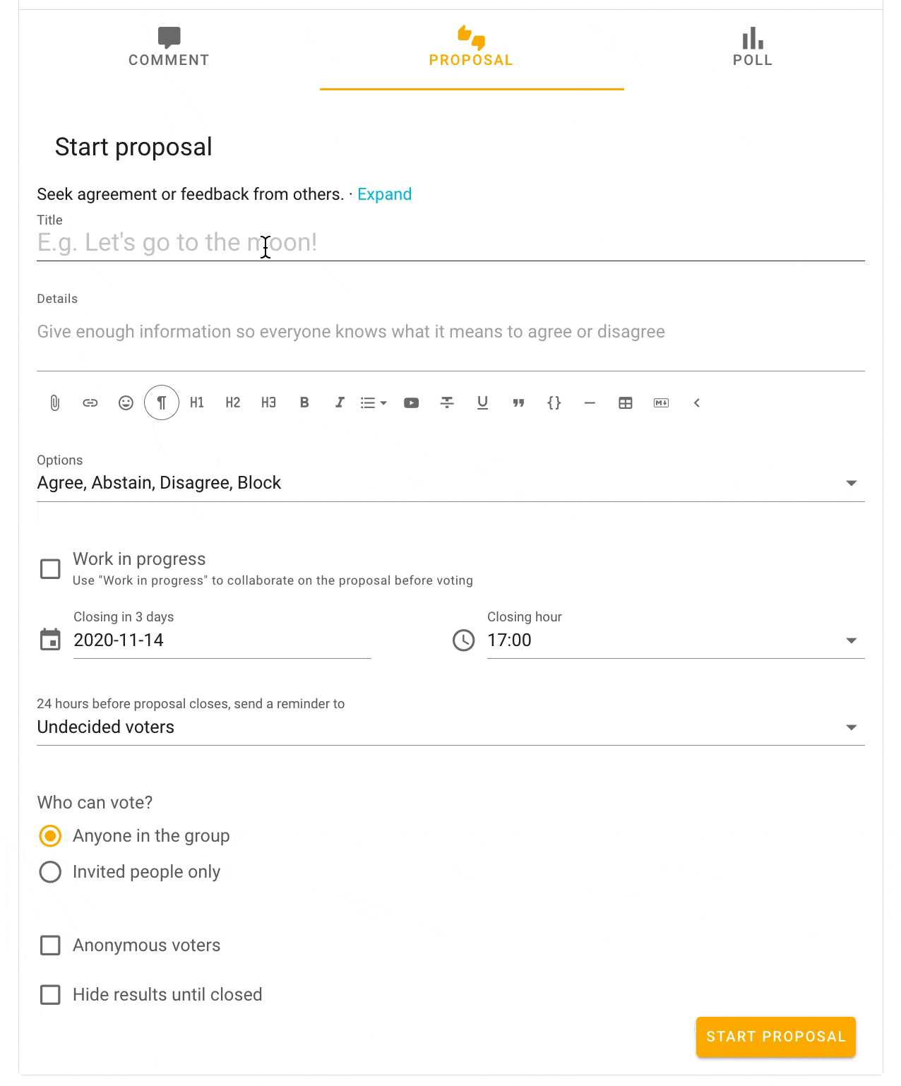Open the Options dropdown for vote choices
Image resolution: width=901 pixels, height=1086 pixels.
coord(450,483)
